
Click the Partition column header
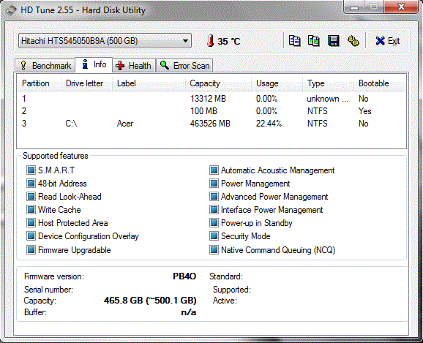[x=39, y=83]
